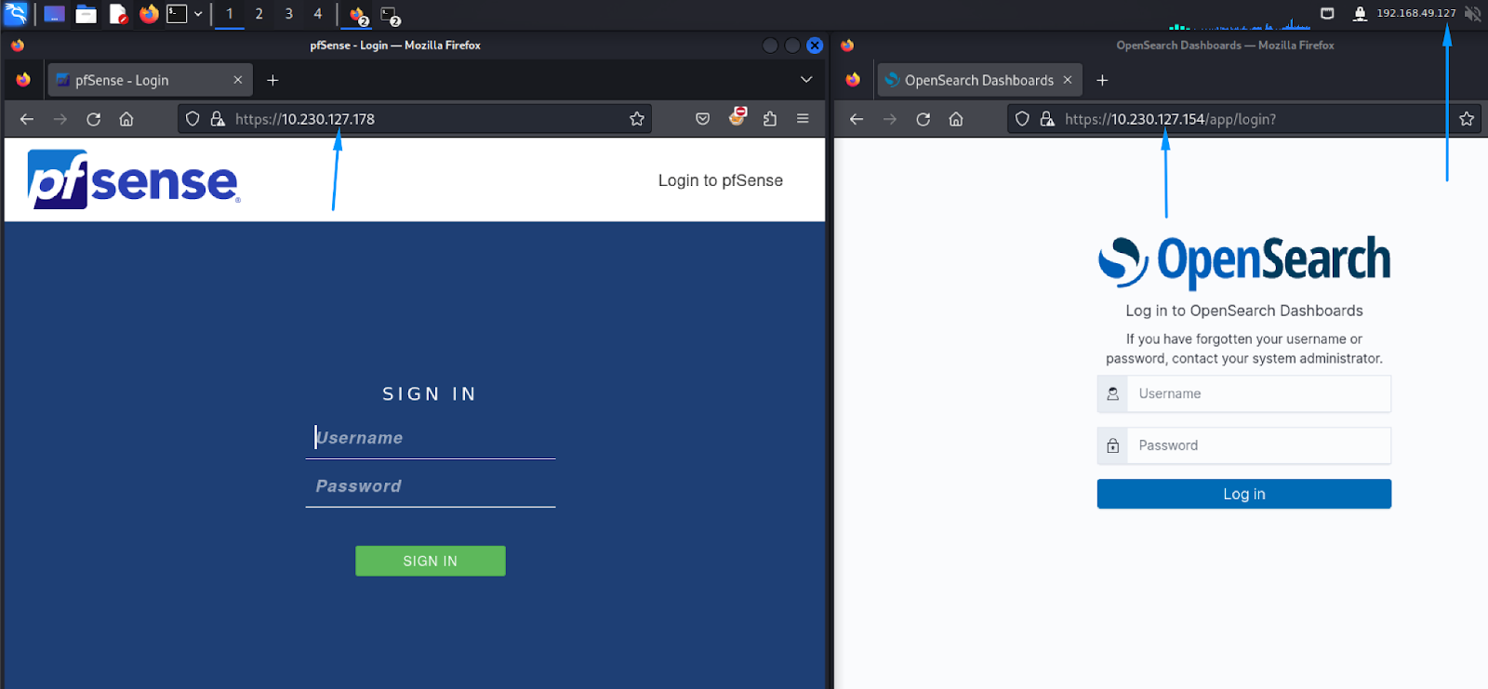Click the extension icon with red badge
The width and height of the screenshot is (1488, 689).
(737, 117)
